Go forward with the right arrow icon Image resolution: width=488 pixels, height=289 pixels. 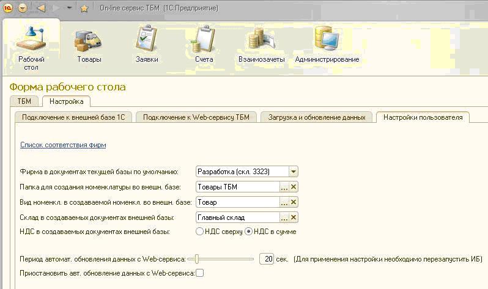(57, 8)
